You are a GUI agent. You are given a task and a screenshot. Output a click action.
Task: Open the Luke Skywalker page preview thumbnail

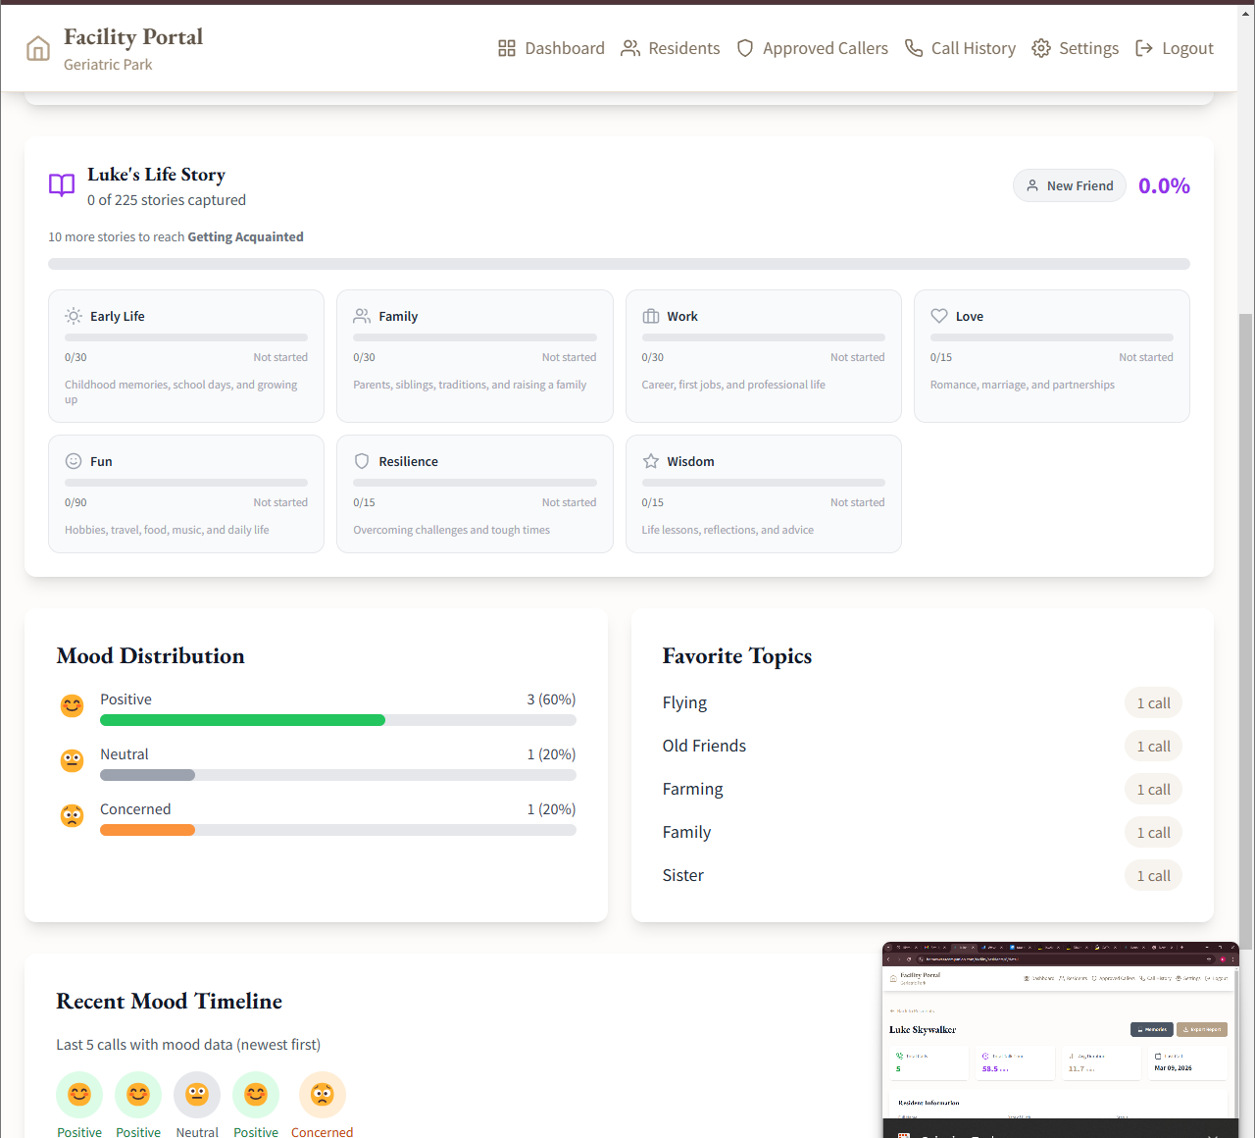point(1060,1040)
